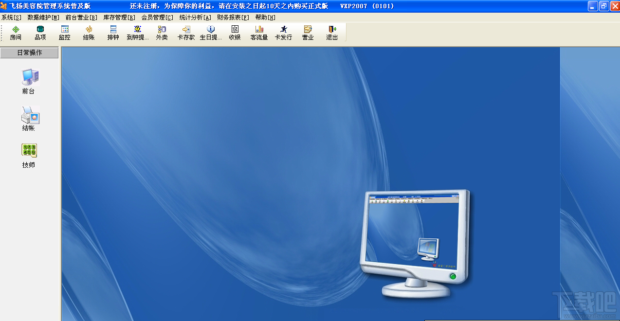
Task: Open the 前台营业[B] menu
Action: tap(81, 17)
